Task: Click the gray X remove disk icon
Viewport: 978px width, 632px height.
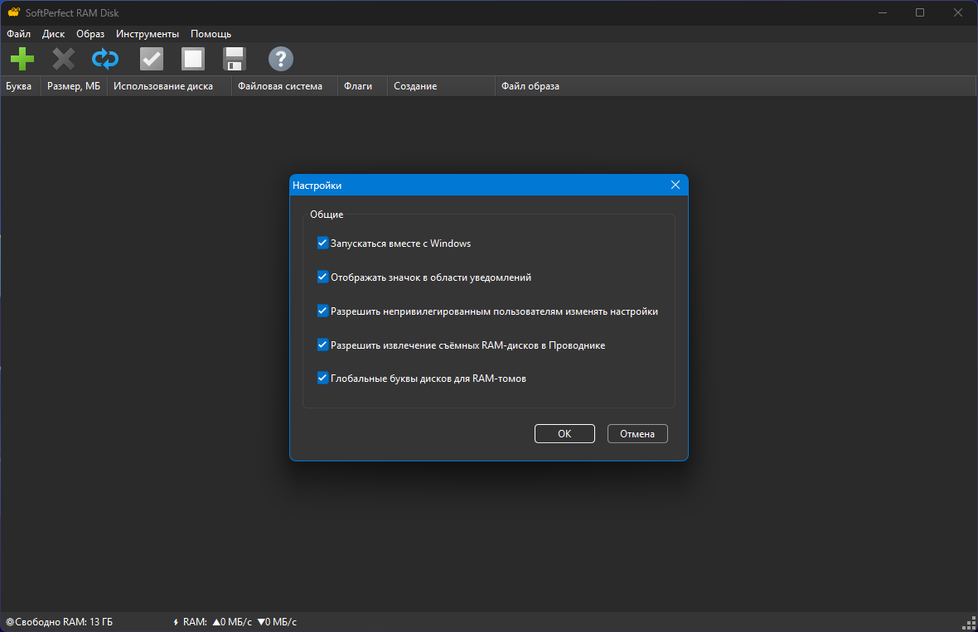Action: [x=64, y=59]
